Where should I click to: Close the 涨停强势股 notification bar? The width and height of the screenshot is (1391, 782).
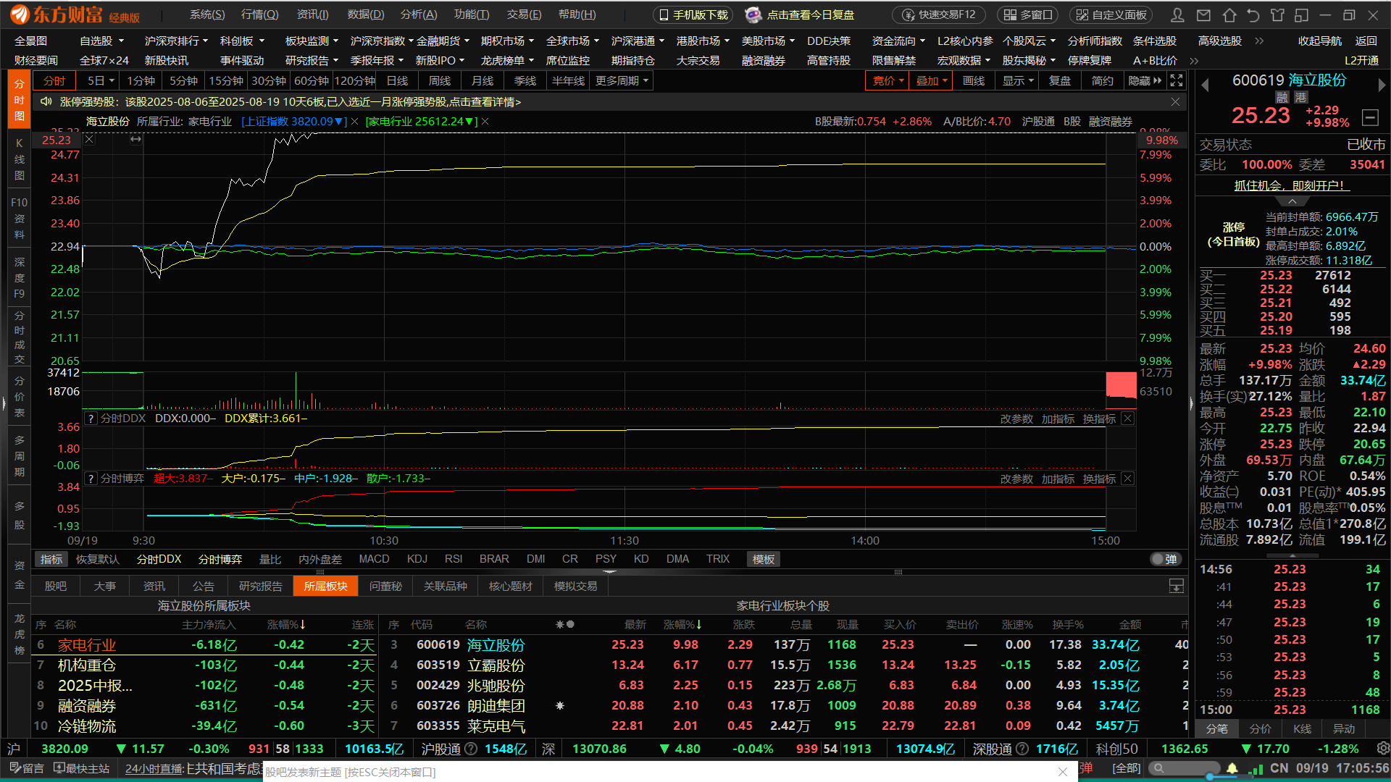pyautogui.click(x=1175, y=102)
